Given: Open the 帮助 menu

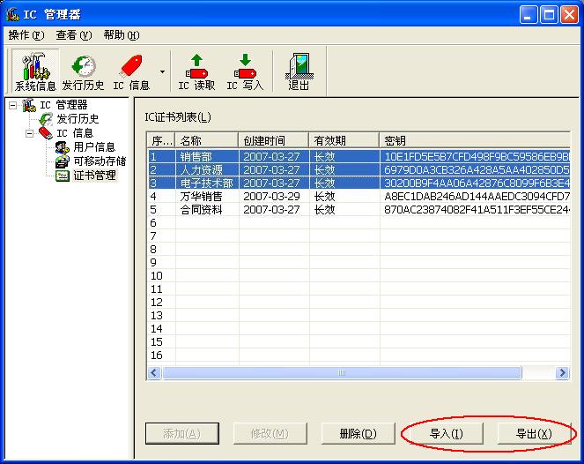Looking at the screenshot, I should pos(121,35).
